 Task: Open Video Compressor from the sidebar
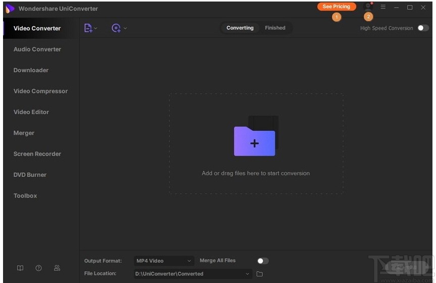[x=40, y=91]
